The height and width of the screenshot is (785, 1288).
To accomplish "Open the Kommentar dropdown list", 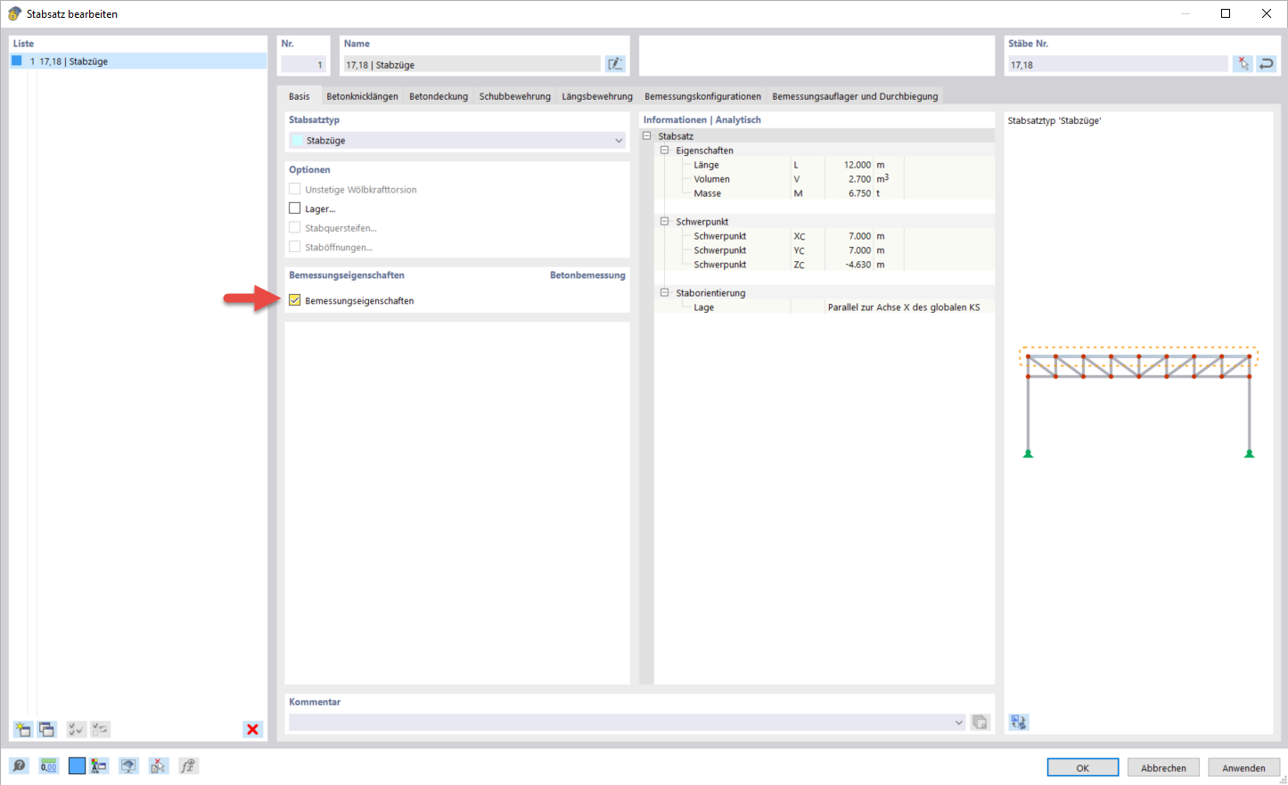I will coord(958,722).
